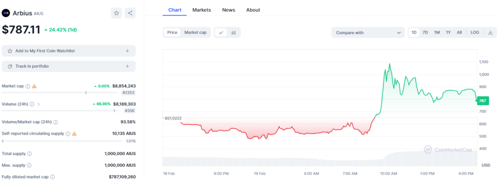Show info for Fully diluted market cap

point(52,177)
